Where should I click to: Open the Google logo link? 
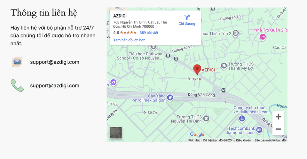tap(197, 135)
